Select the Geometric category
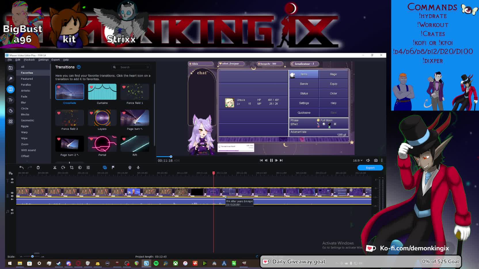 pos(27,120)
